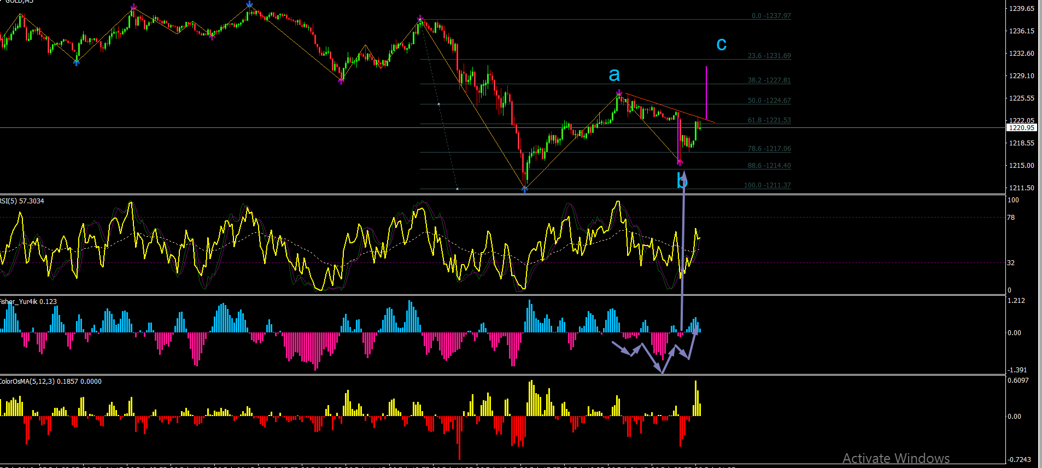Click the "61.8 -1221.53" retracement label
1042x468 pixels.
pos(769,120)
